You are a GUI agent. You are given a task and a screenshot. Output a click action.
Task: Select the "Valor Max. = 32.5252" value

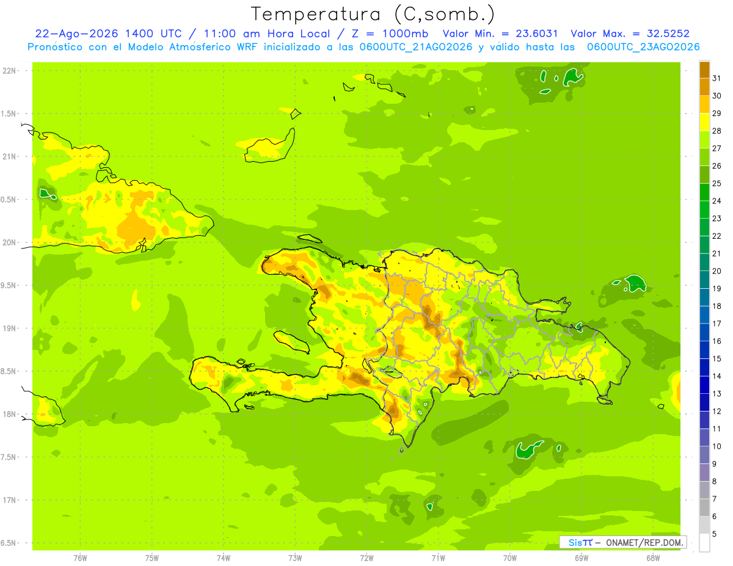630,34
